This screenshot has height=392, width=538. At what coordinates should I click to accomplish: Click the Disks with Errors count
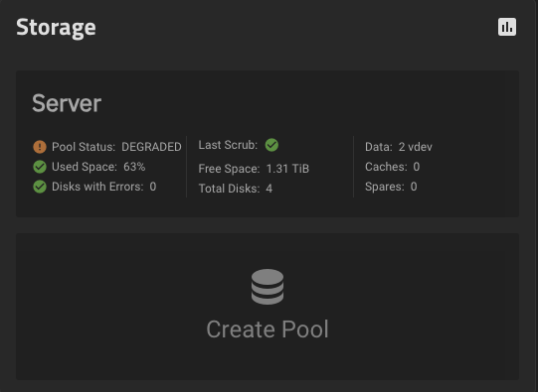[153, 187]
